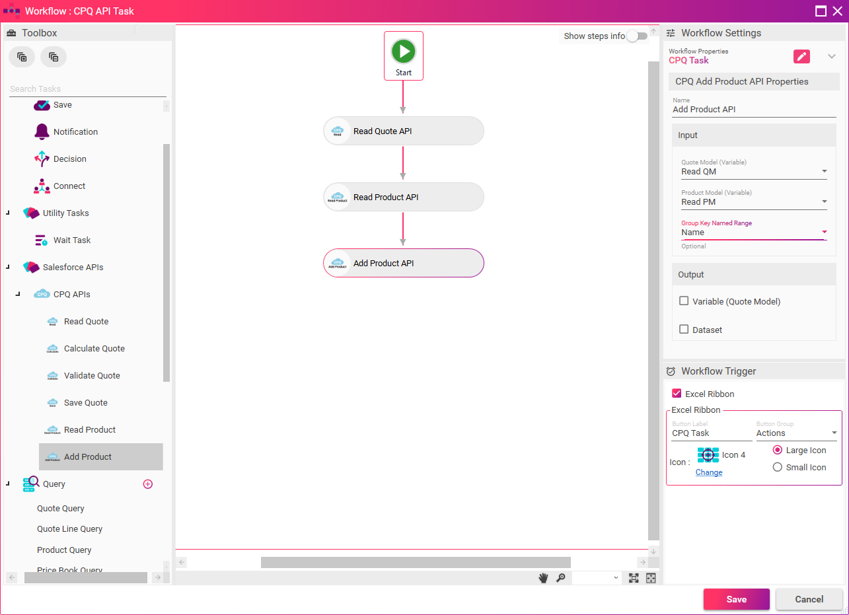Select the pan hand tool below canvas
This screenshot has height=615, width=849.
pyautogui.click(x=543, y=578)
